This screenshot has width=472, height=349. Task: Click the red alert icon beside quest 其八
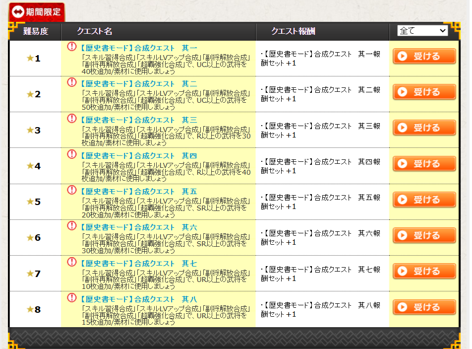pos(72,298)
